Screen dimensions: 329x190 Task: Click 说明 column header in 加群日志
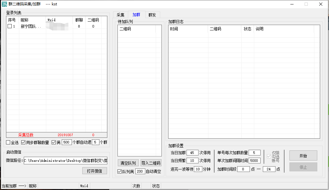(284, 29)
